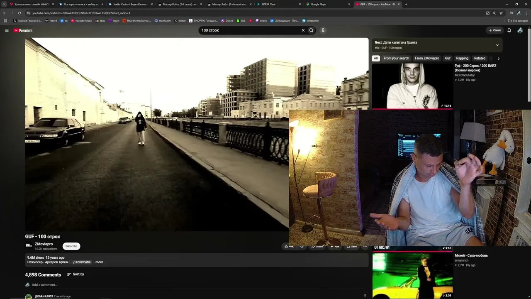Select the Guf filter chip
Viewport: 531px width, 299px height.
448,59
